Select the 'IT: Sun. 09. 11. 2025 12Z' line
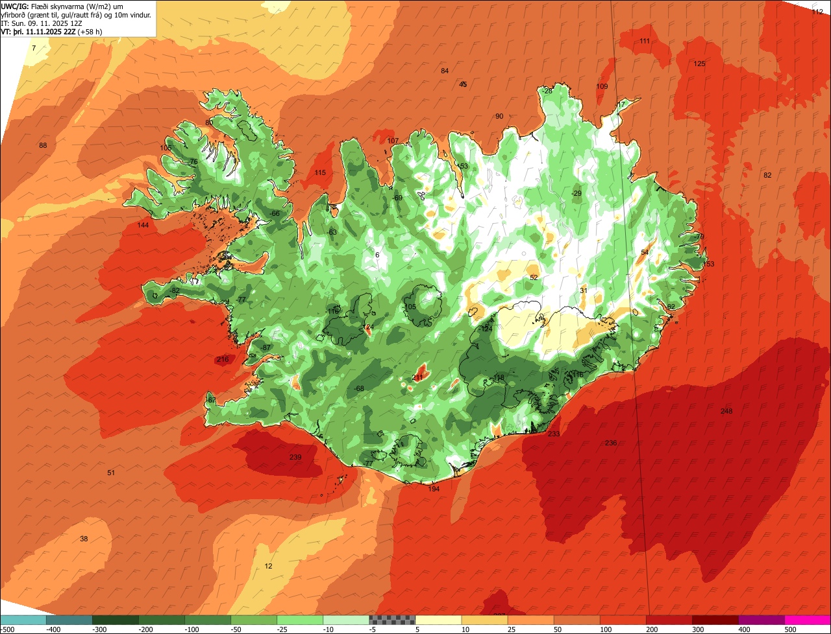Viewport: 831px width, 634px height. tap(41, 23)
